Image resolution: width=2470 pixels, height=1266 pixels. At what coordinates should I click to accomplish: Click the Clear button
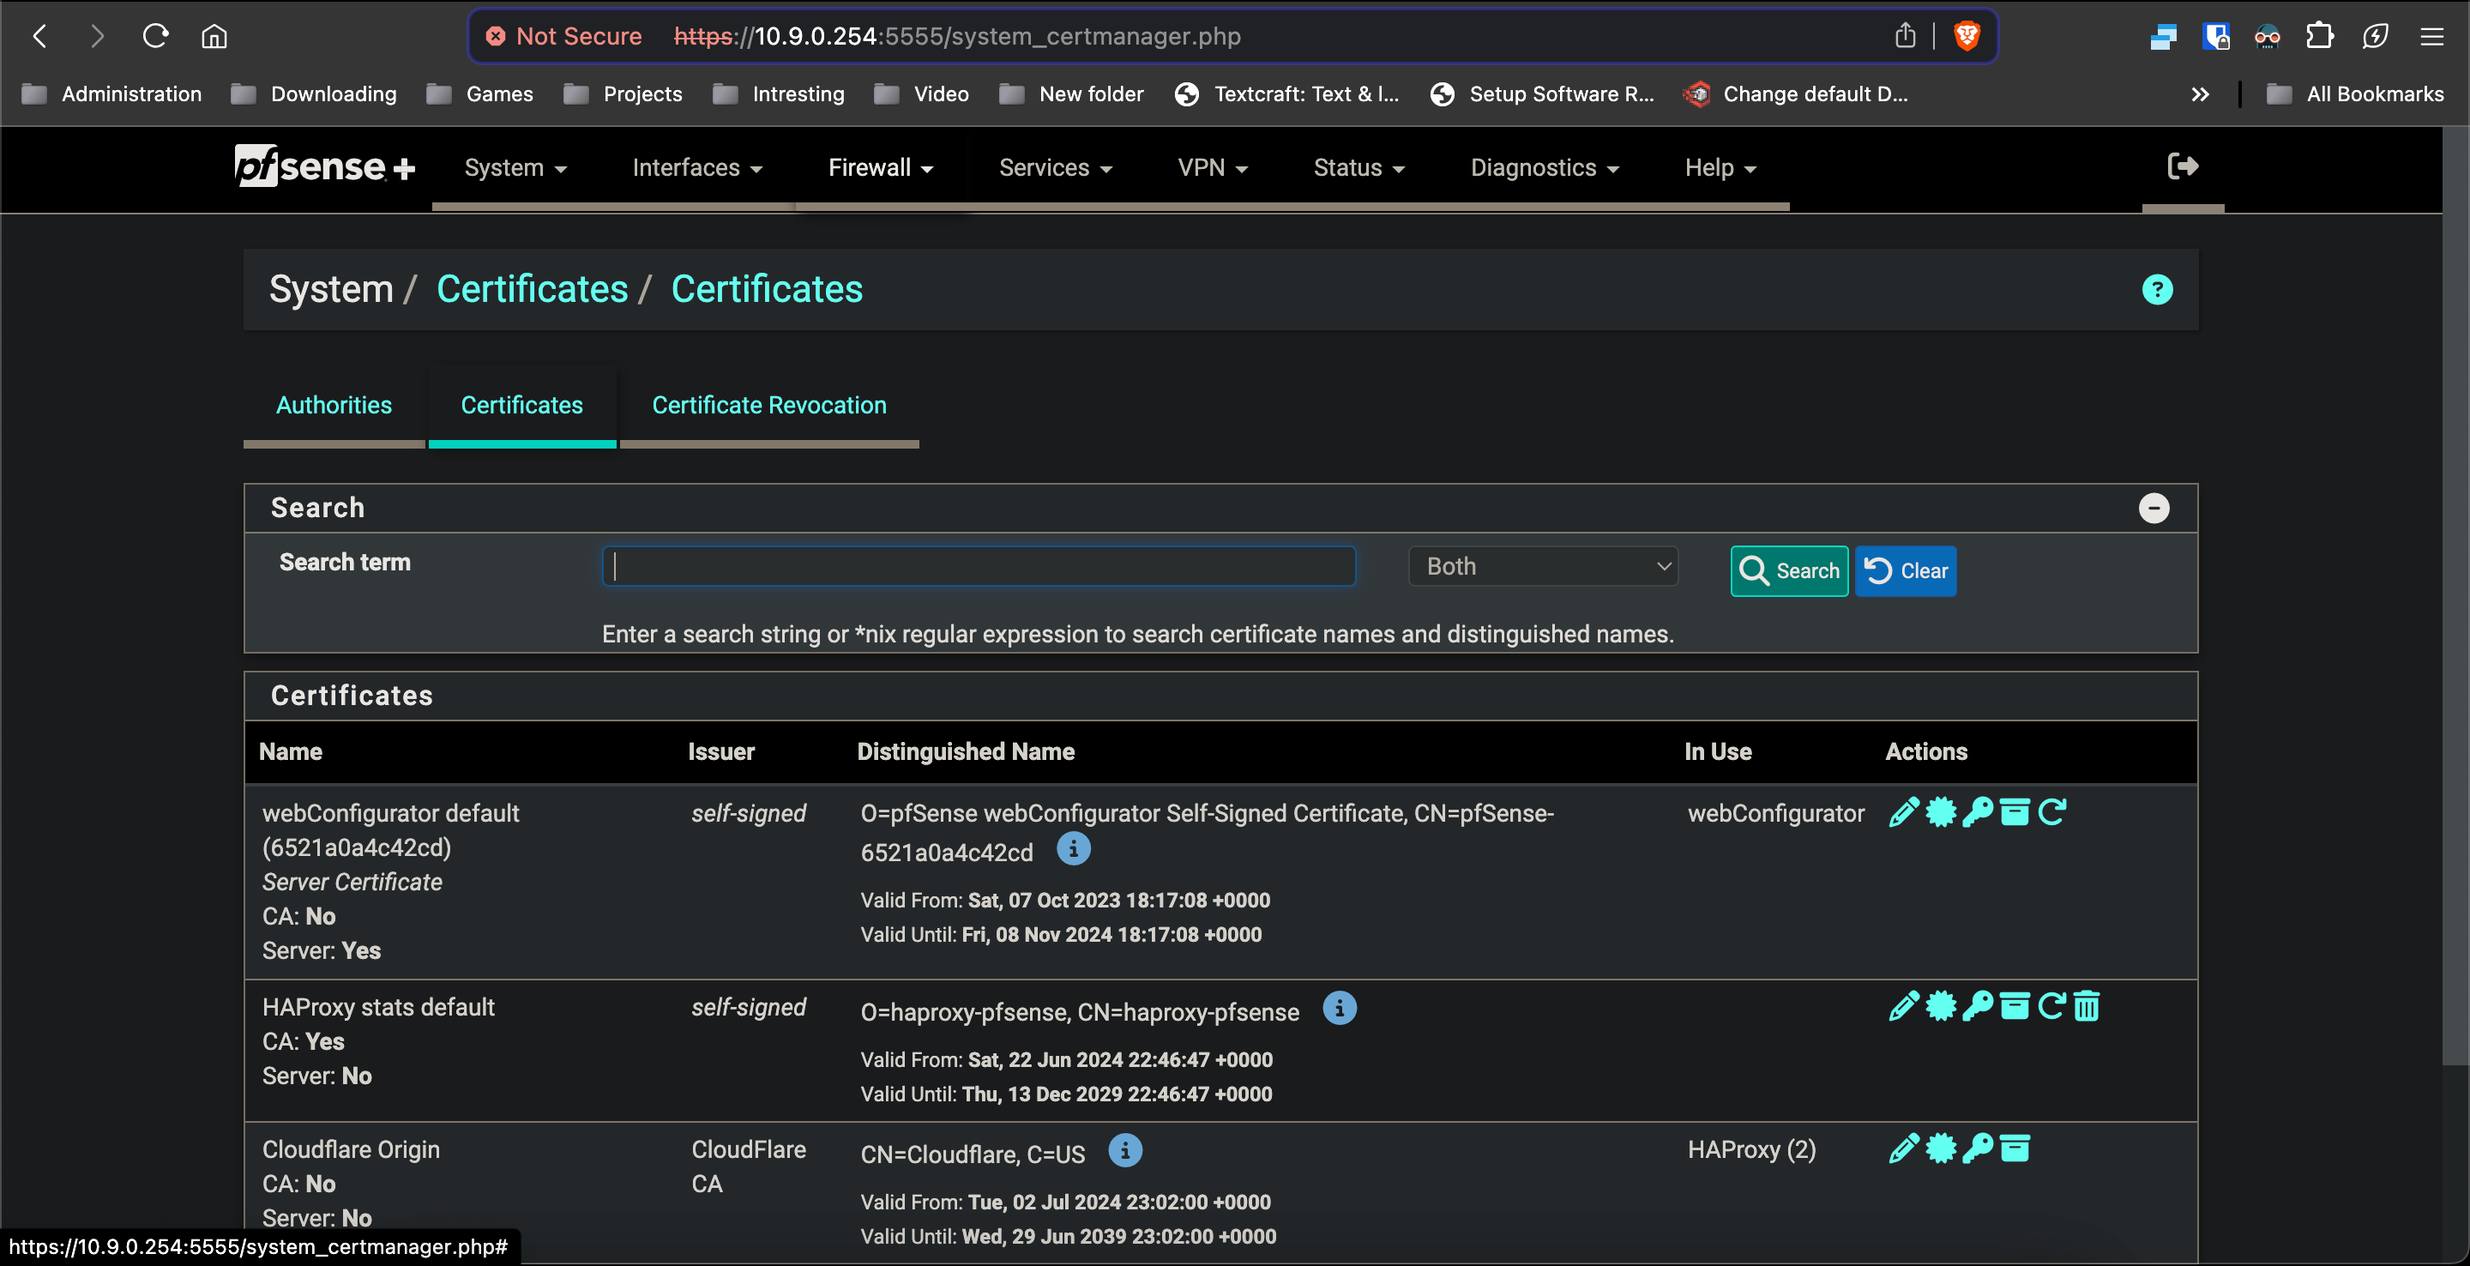[1907, 571]
